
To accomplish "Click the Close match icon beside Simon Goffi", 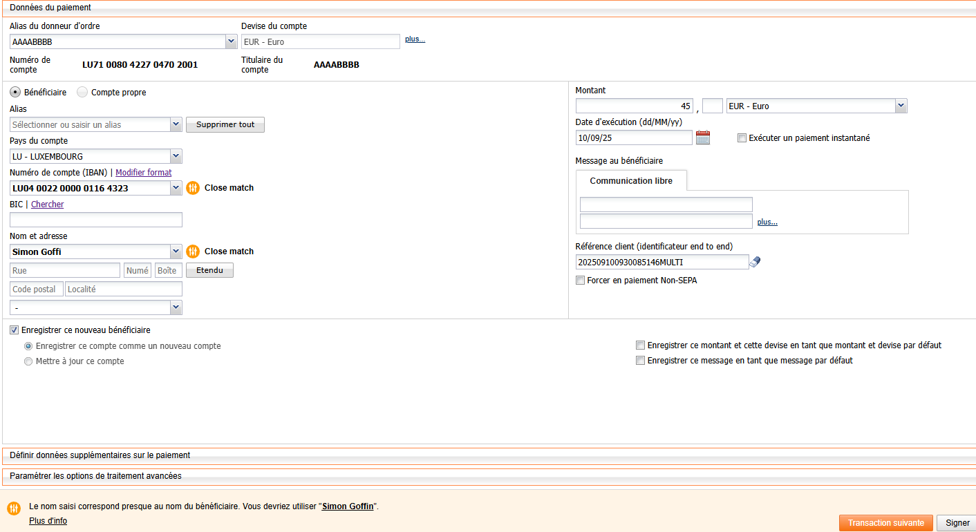I will point(193,251).
